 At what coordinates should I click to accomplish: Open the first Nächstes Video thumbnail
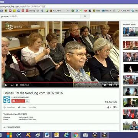[130, 32]
